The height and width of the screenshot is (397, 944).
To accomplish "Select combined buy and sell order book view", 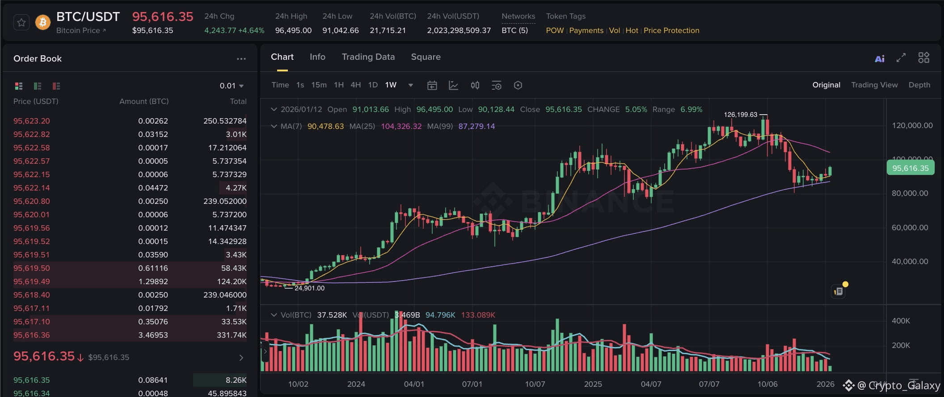I will pyautogui.click(x=19, y=86).
